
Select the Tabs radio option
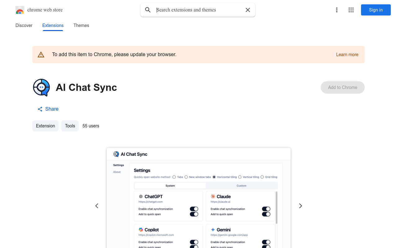(174, 177)
